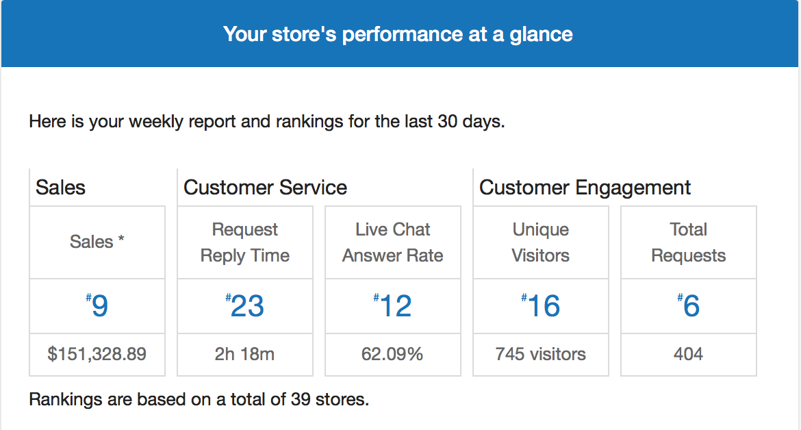Click the Customer Service section heading

(265, 188)
